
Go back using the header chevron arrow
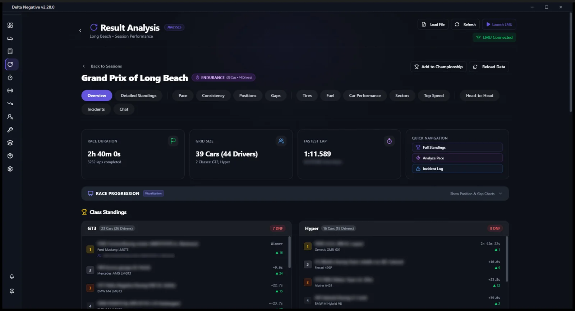pos(80,31)
